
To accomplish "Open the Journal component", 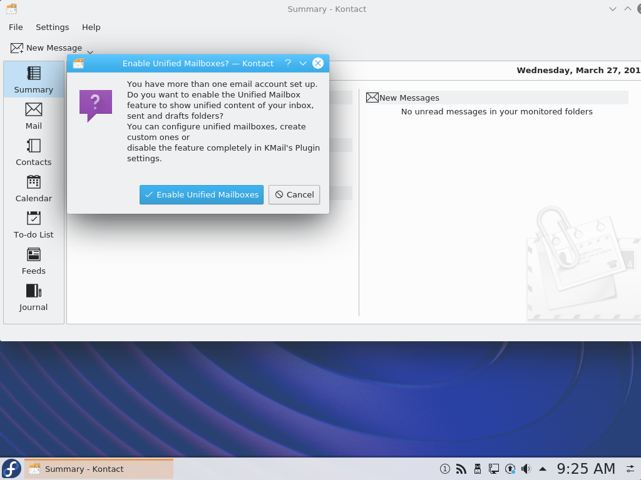I will click(34, 298).
